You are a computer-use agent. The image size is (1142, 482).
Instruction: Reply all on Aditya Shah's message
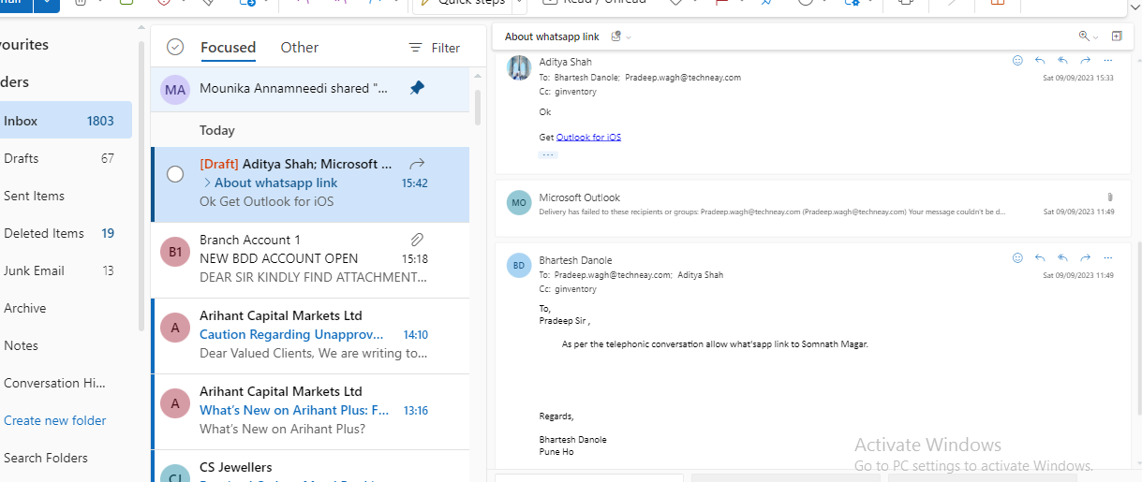pyautogui.click(x=1062, y=61)
